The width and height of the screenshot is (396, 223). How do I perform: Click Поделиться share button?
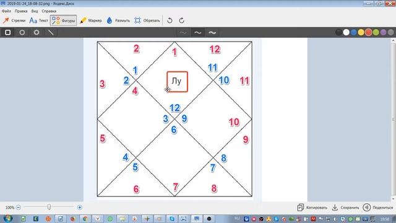(378, 208)
